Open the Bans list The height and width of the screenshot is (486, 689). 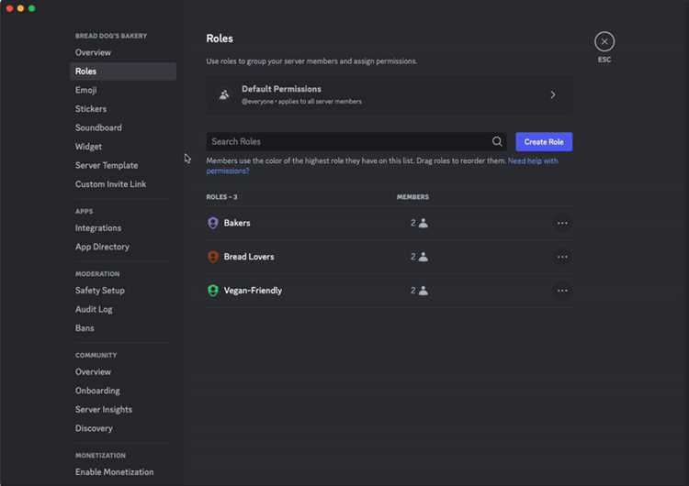[x=85, y=328]
